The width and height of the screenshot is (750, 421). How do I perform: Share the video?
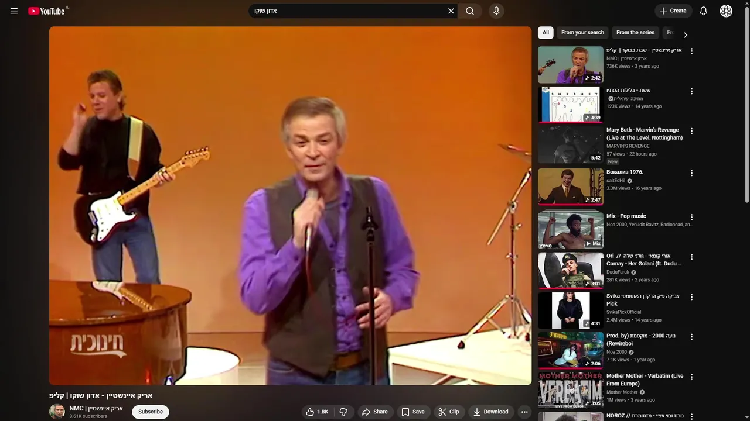(375, 412)
